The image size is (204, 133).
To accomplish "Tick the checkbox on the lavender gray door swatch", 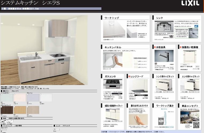I will tap(28, 94).
